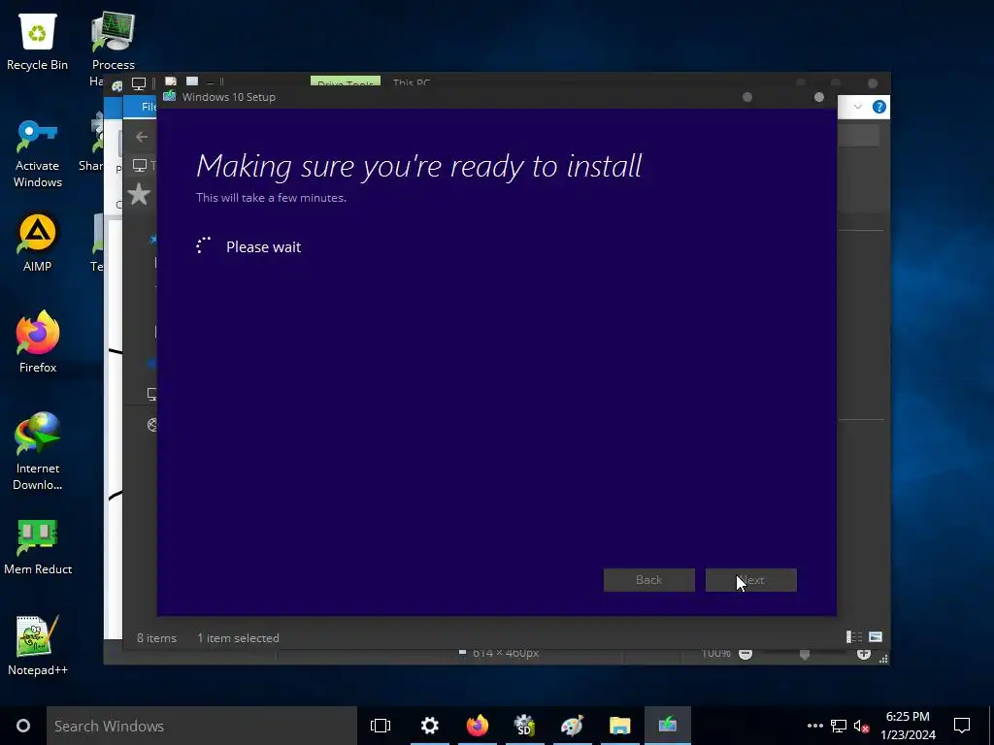Screen dimensions: 994x745
Task: Go back using File Explorer's back arrow
Action: tap(142, 136)
